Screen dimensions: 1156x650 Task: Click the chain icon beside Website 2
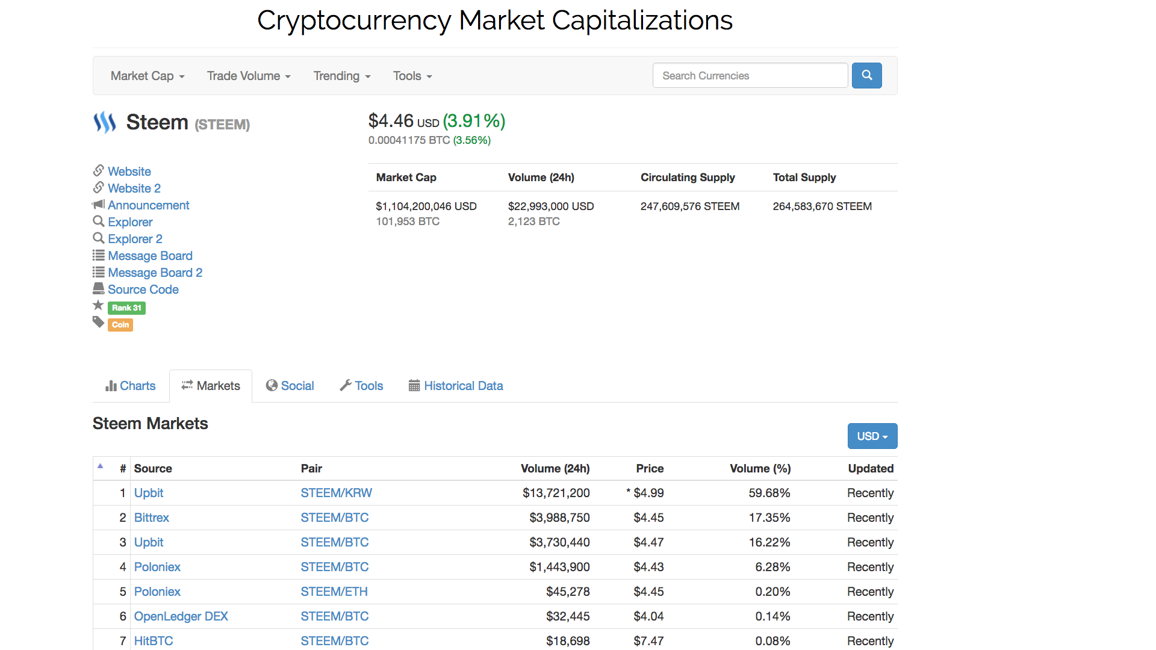pos(99,188)
